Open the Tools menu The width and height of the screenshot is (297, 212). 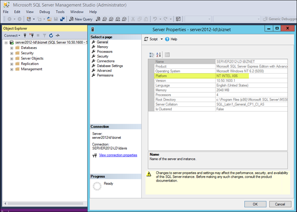(60, 12)
